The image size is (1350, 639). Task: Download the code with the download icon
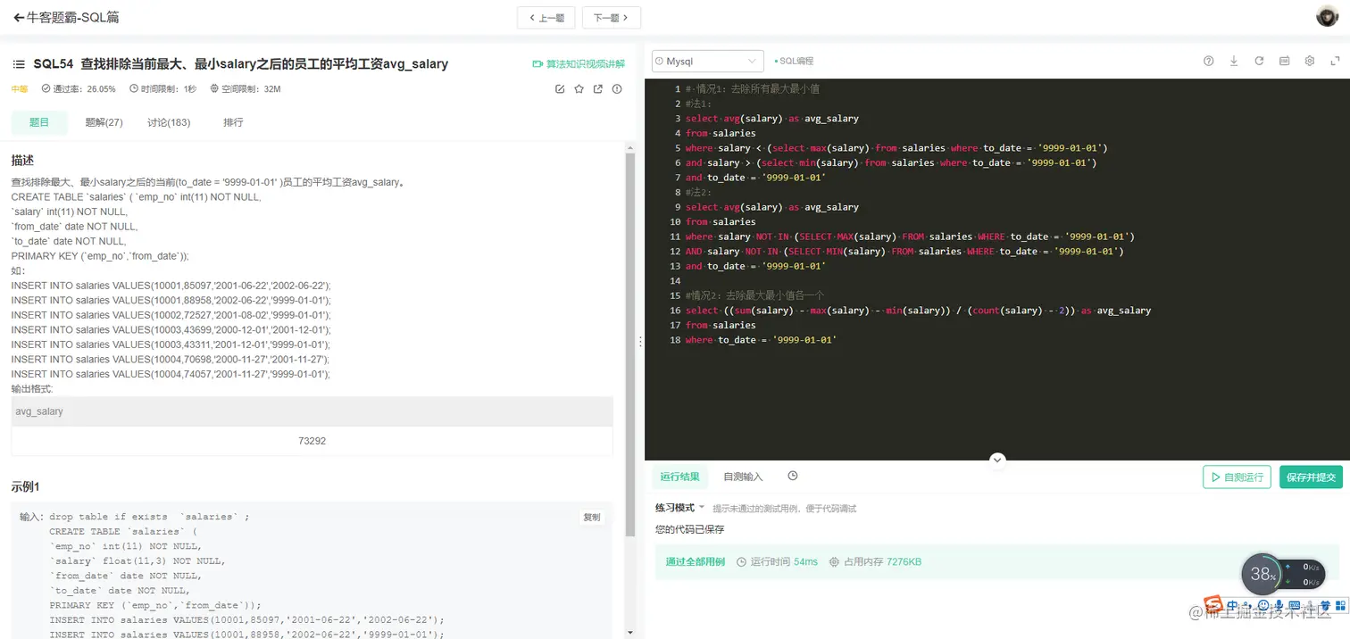[1234, 61]
